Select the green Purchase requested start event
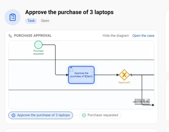 [38, 45]
